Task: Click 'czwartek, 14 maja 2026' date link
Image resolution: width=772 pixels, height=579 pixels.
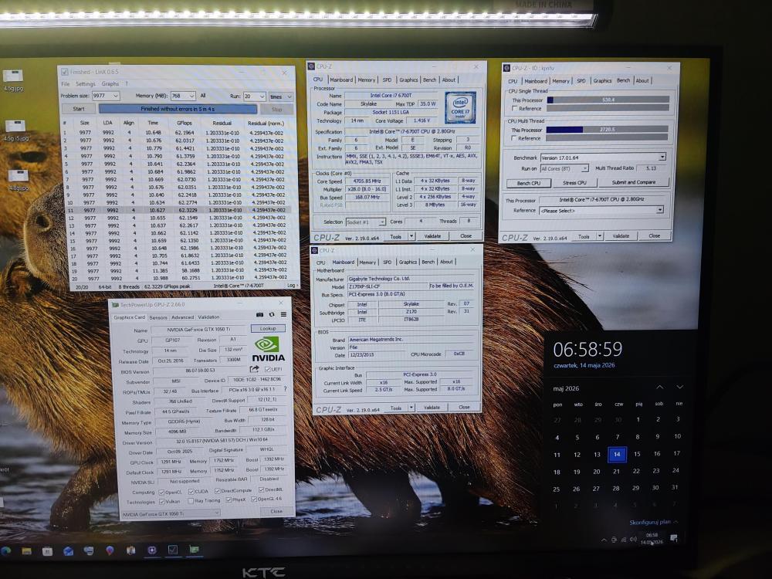Action: [x=584, y=365]
